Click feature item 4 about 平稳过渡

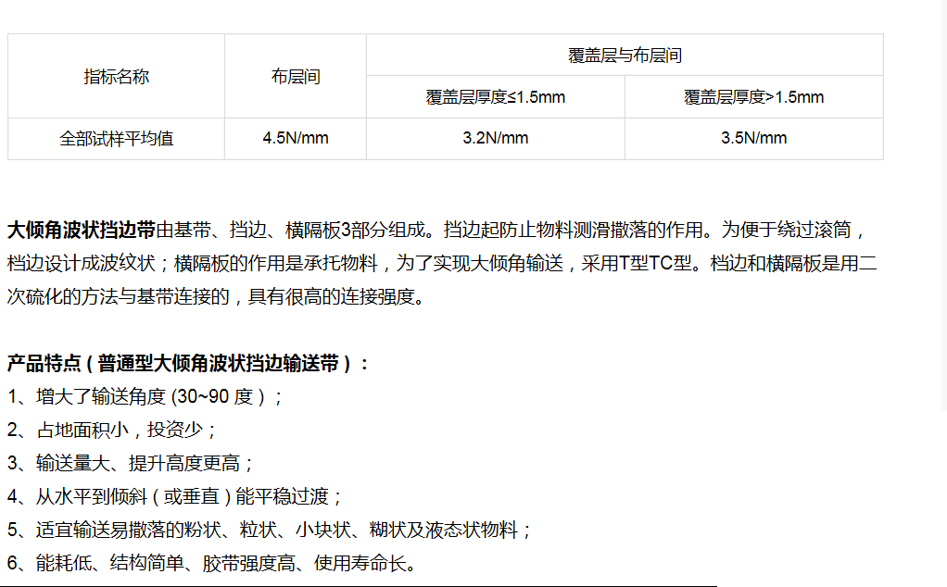tap(175, 497)
